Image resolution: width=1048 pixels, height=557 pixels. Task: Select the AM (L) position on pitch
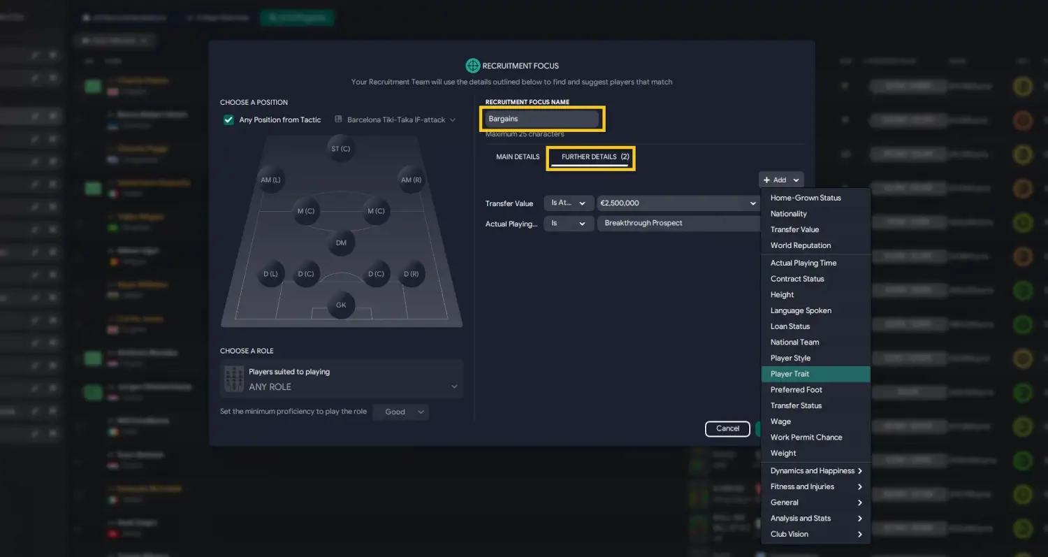(270, 180)
